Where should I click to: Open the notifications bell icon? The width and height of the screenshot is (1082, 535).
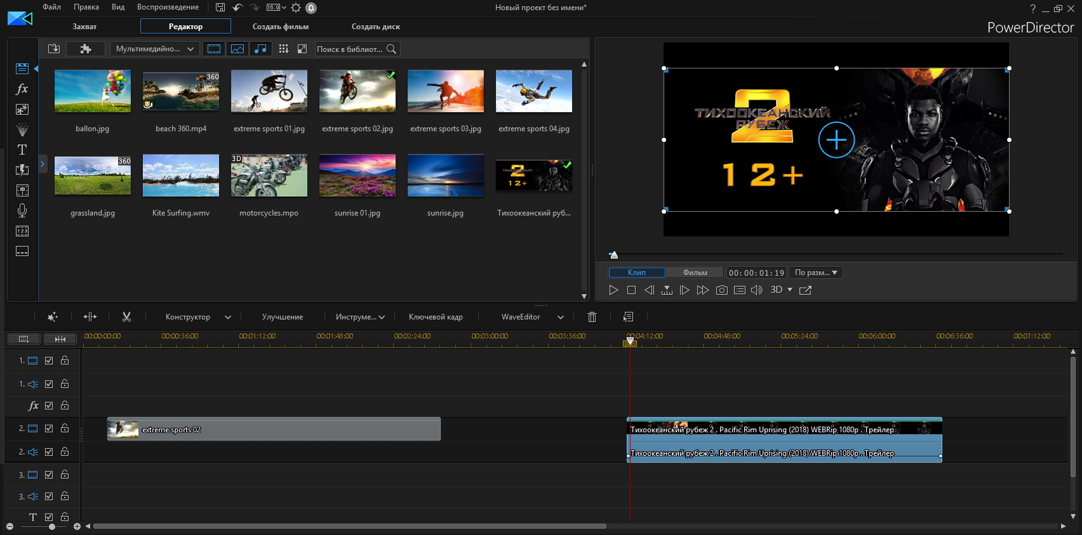click(311, 8)
